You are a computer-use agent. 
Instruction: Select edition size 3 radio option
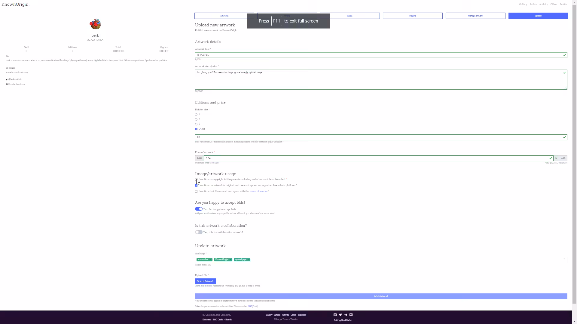coord(196,119)
